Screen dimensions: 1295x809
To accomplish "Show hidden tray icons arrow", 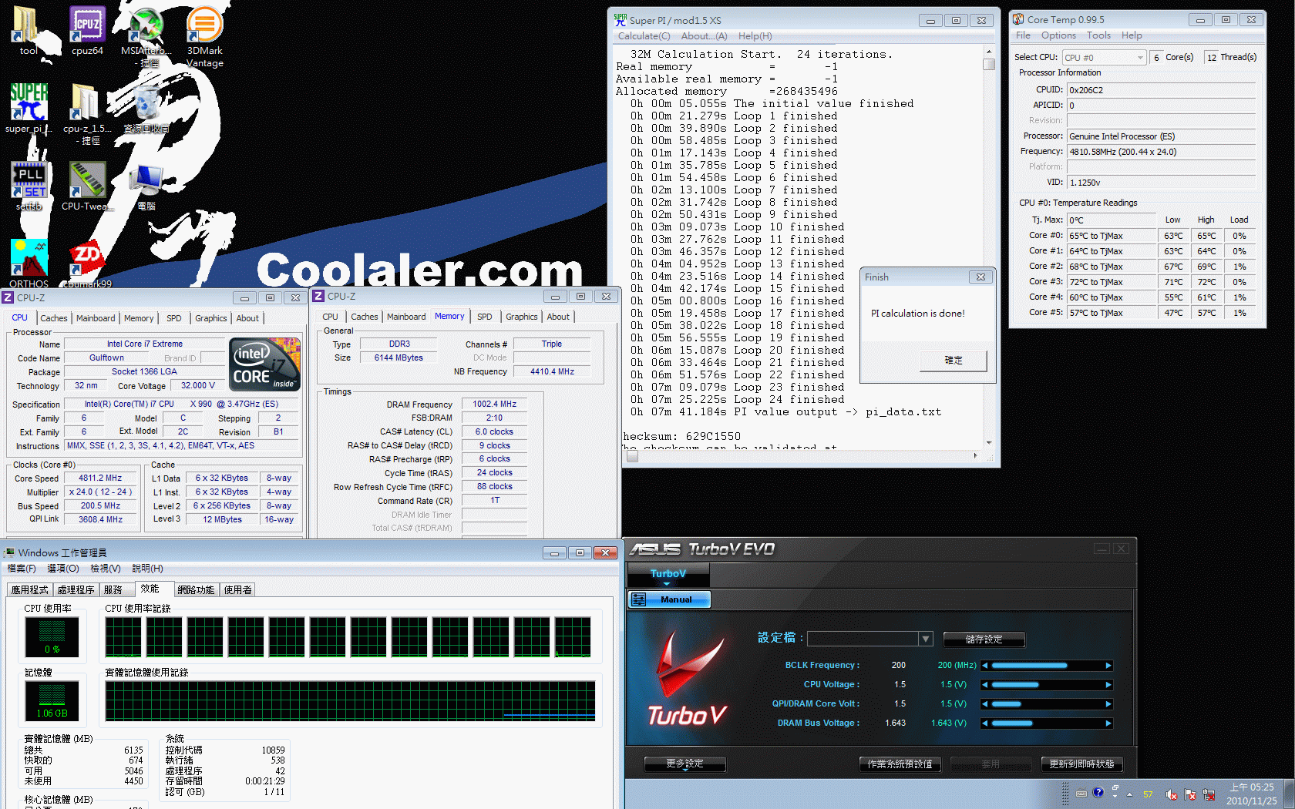I will pyautogui.click(x=1129, y=794).
